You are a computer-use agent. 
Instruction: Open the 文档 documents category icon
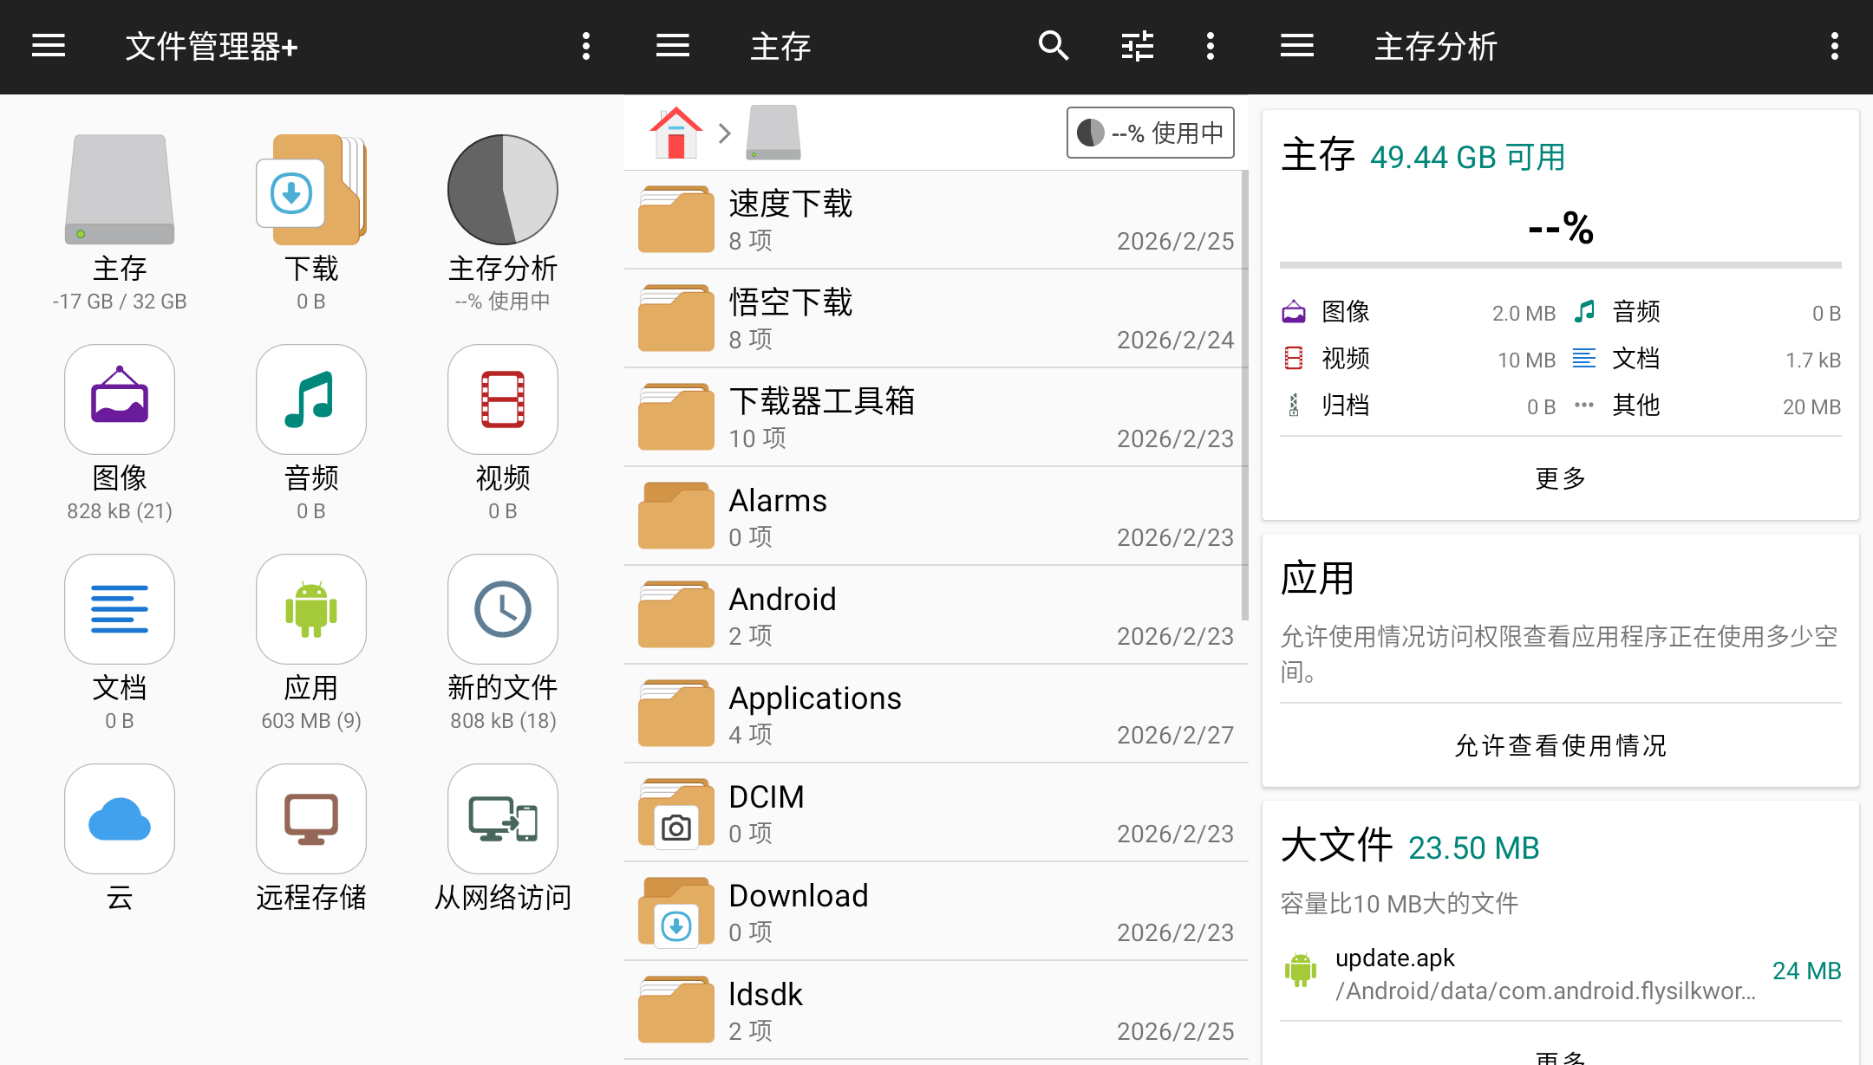click(x=119, y=609)
